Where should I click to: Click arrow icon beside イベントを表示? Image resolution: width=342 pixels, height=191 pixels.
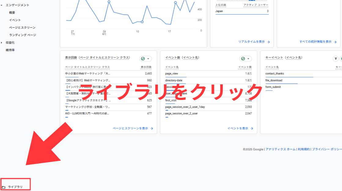click(x=252, y=129)
